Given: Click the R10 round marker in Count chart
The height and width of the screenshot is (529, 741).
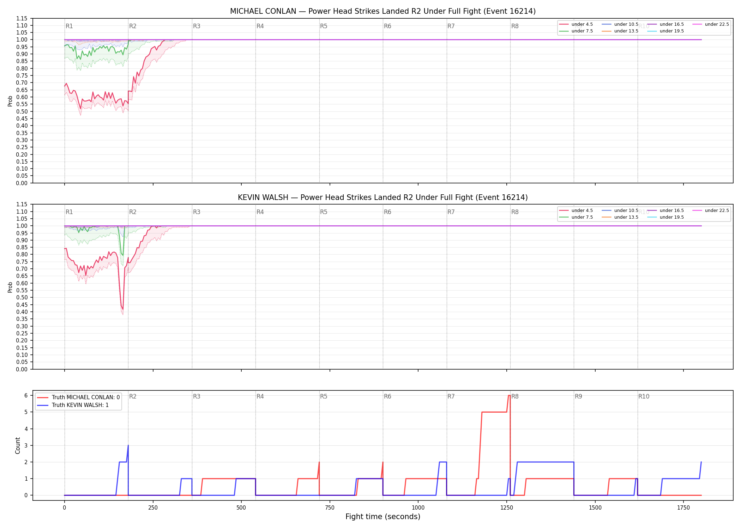Looking at the screenshot, I should tap(644, 396).
